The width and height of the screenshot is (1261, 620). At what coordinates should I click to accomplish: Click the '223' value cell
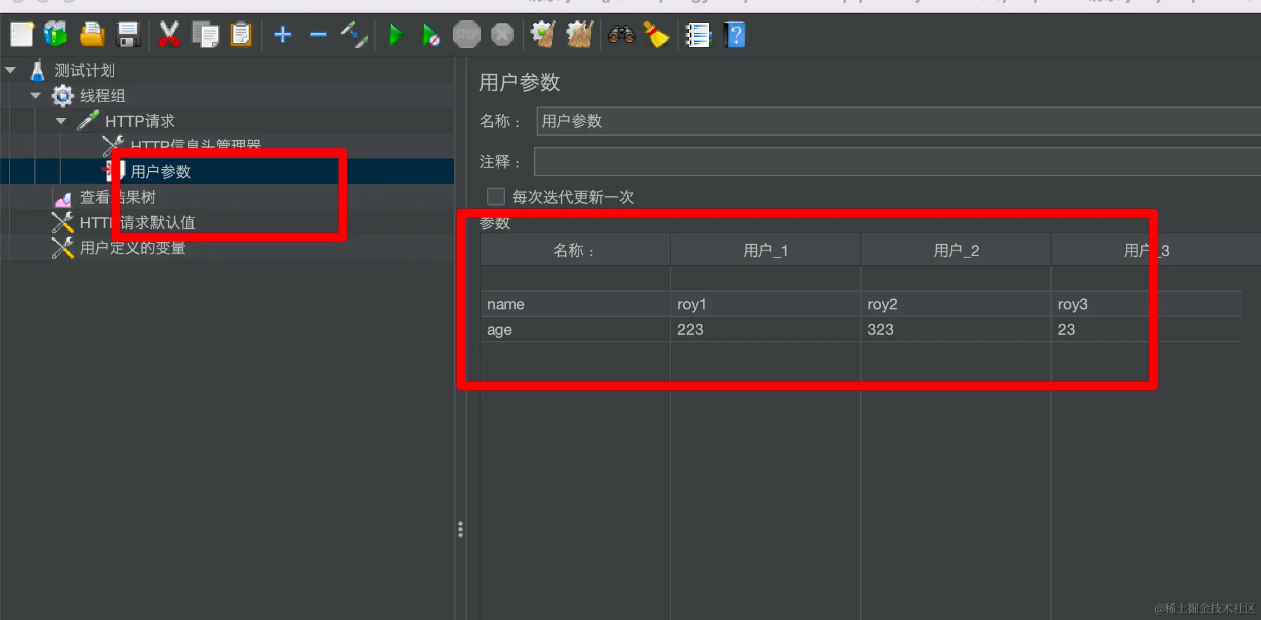[x=766, y=330]
